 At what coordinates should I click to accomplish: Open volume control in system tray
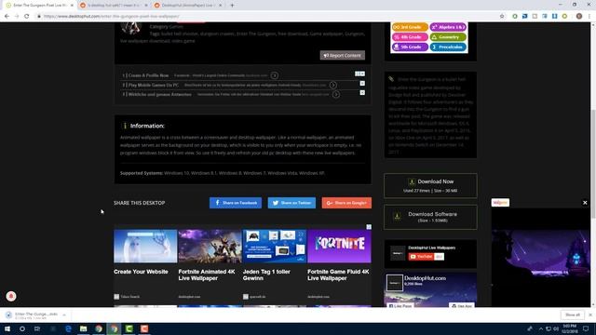pos(556,328)
